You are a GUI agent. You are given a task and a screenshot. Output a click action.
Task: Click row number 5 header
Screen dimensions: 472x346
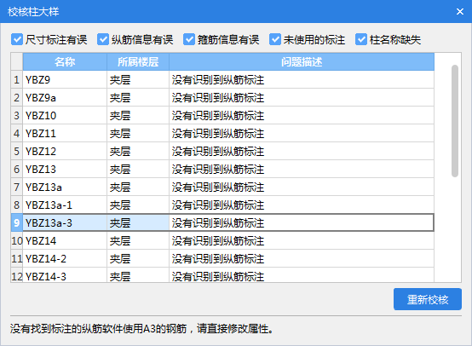(17, 151)
